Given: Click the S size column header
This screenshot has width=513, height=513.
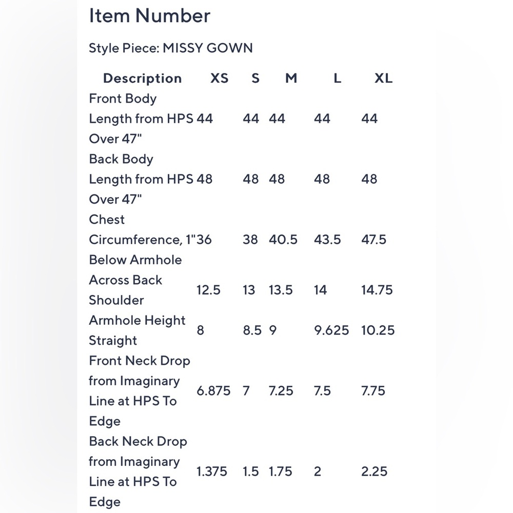Looking at the screenshot, I should tap(255, 78).
